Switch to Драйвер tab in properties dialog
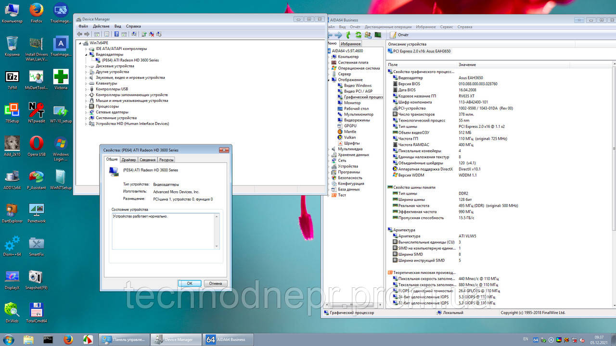The image size is (616, 346). (128, 160)
